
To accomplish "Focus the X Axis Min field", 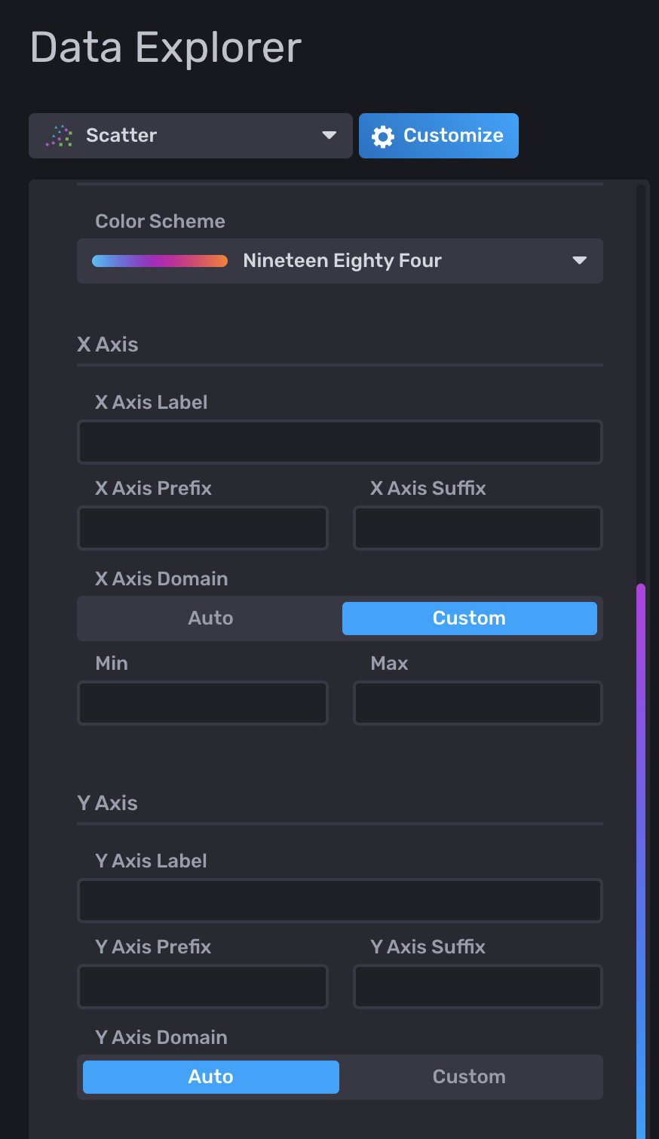I will 203,703.
